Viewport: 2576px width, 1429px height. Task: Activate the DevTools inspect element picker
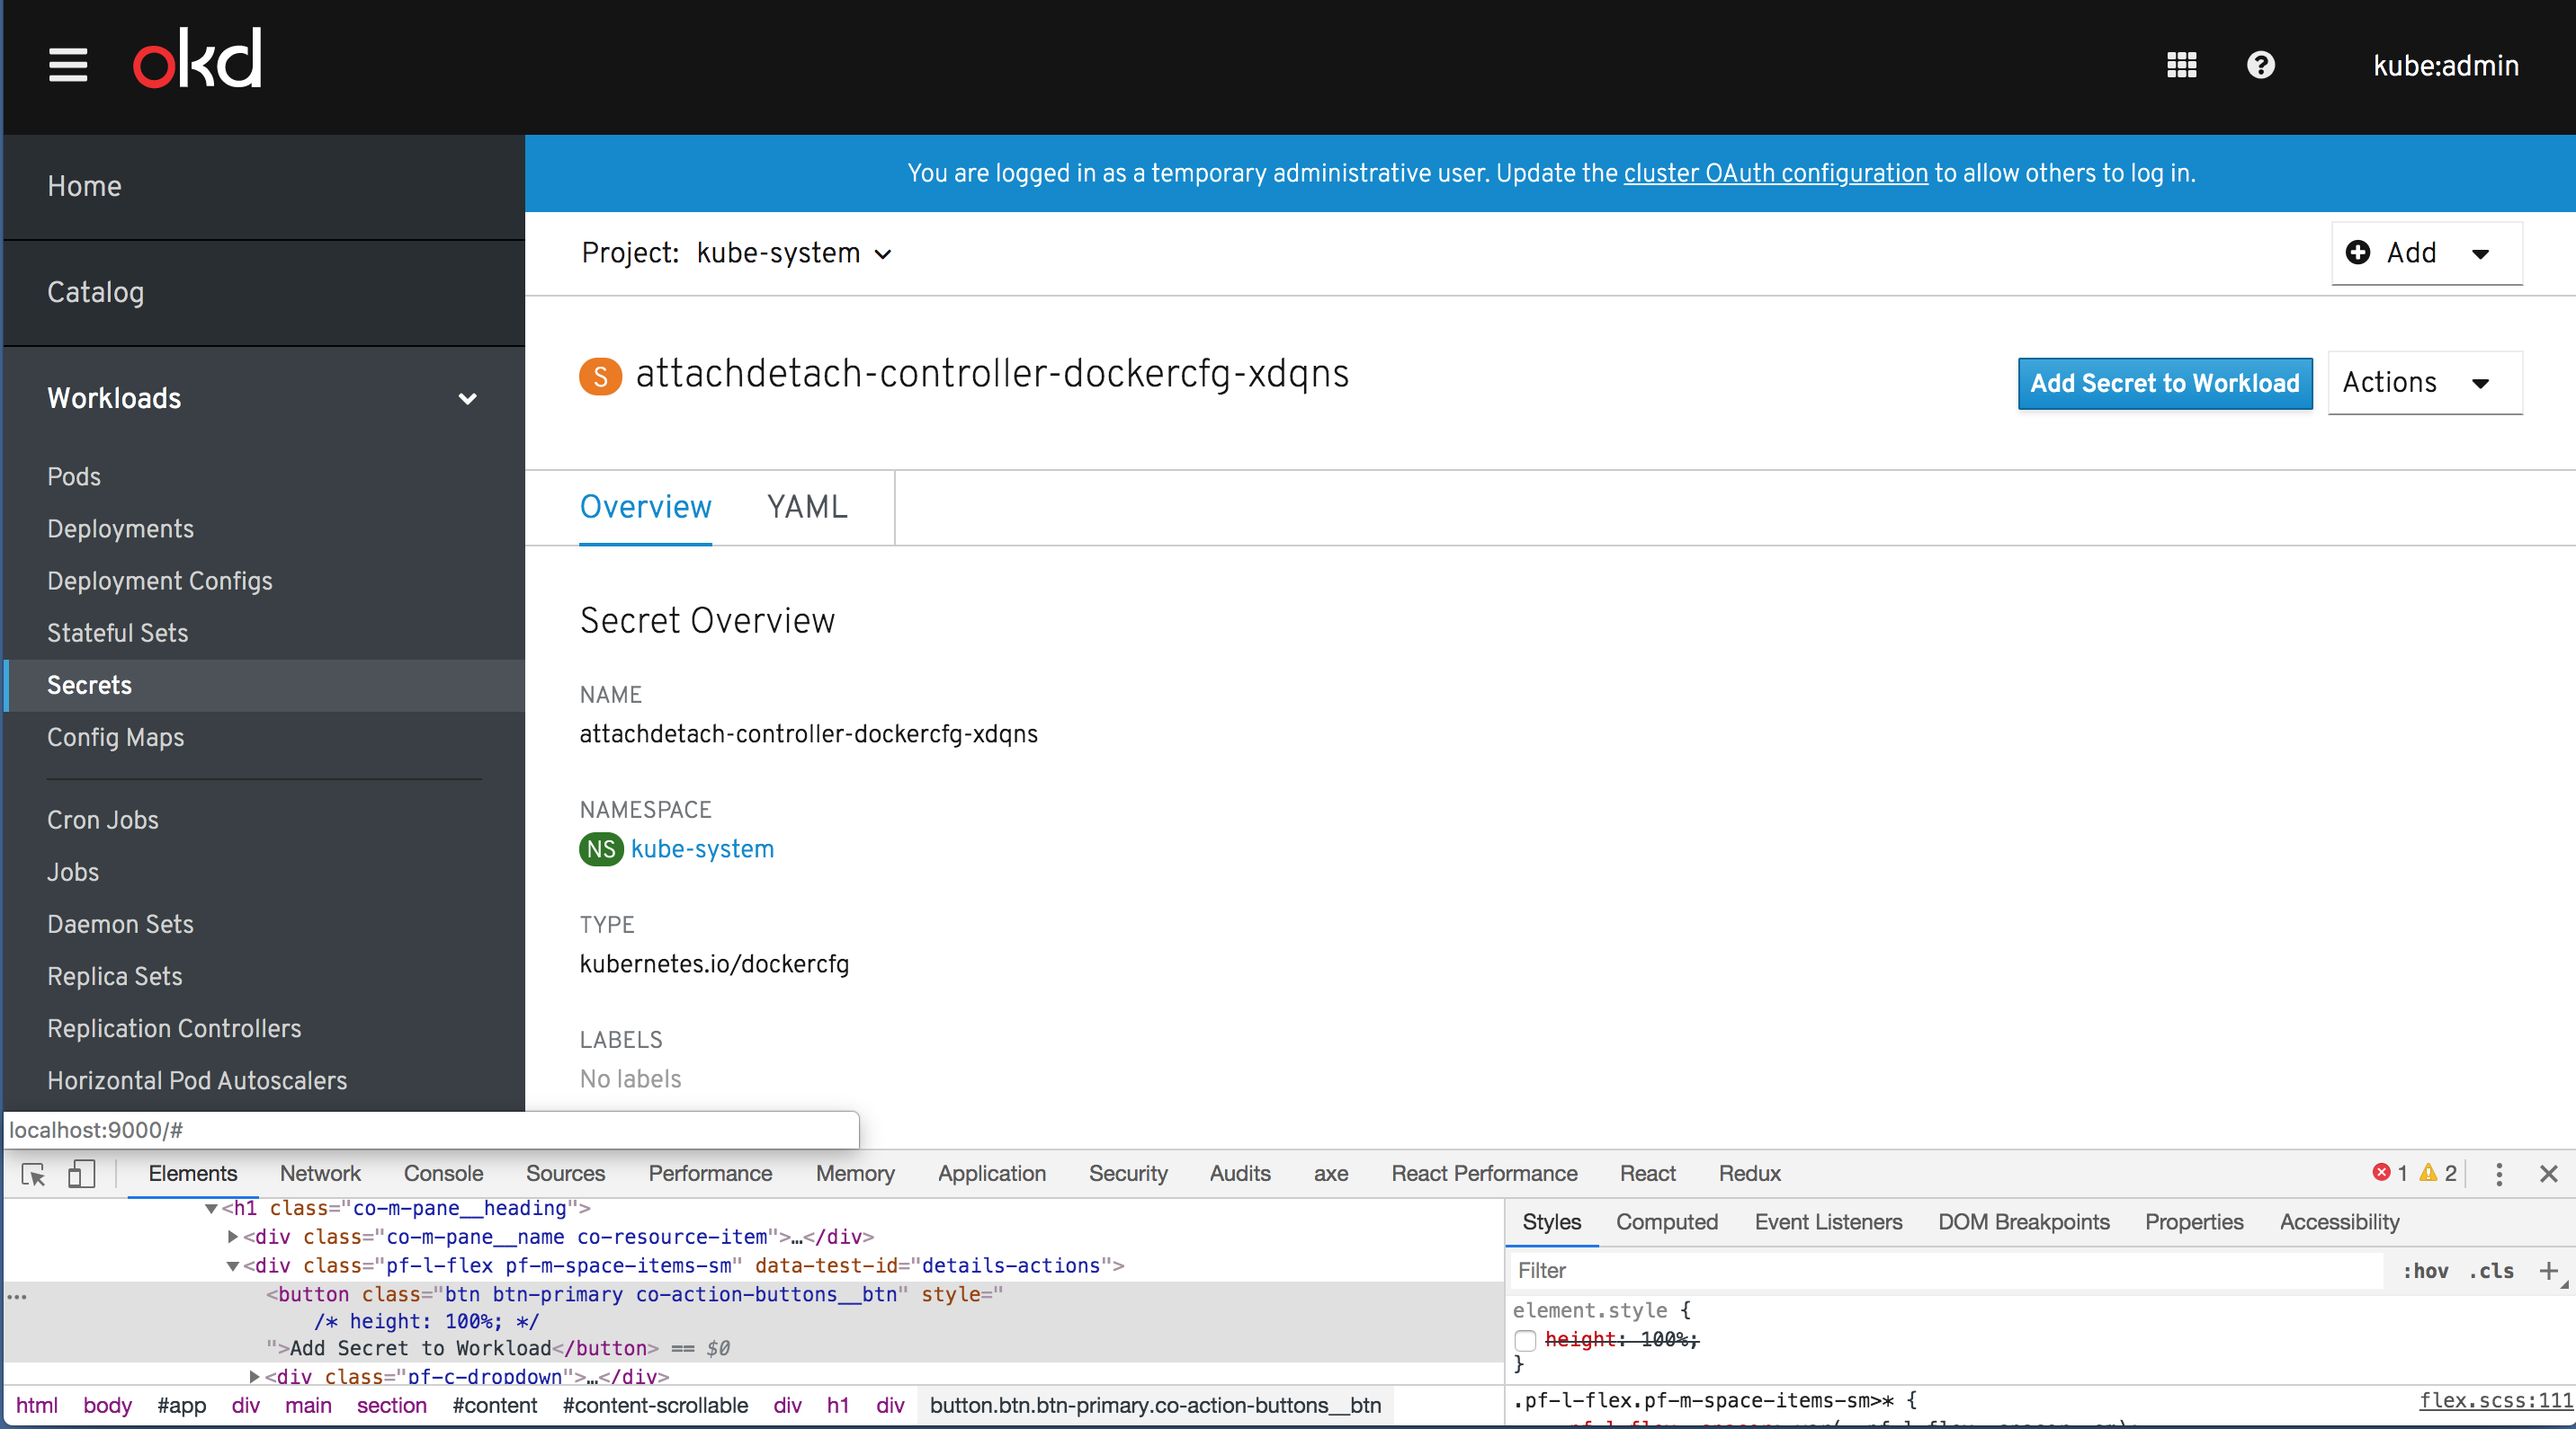33,1174
